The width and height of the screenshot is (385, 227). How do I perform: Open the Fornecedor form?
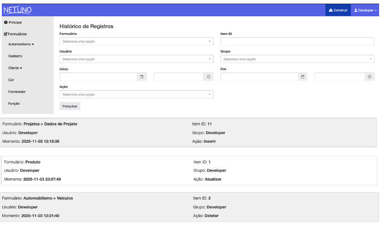tap(17, 92)
